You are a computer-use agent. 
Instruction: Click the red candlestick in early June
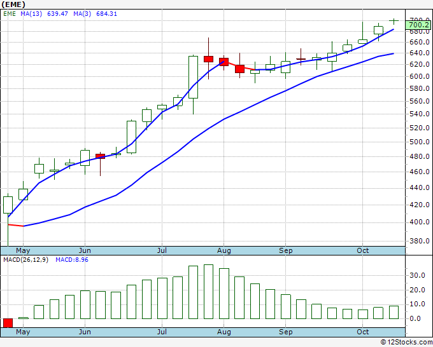tap(100, 156)
